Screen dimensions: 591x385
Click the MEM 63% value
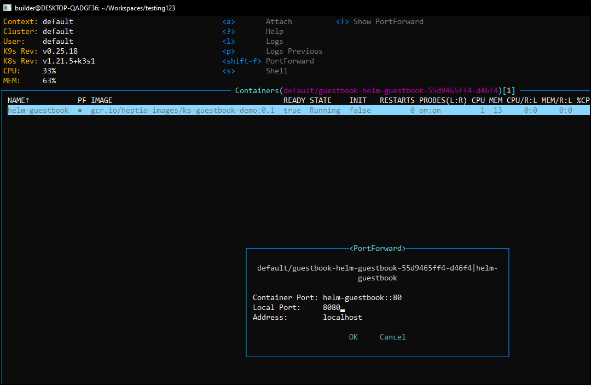pos(49,81)
